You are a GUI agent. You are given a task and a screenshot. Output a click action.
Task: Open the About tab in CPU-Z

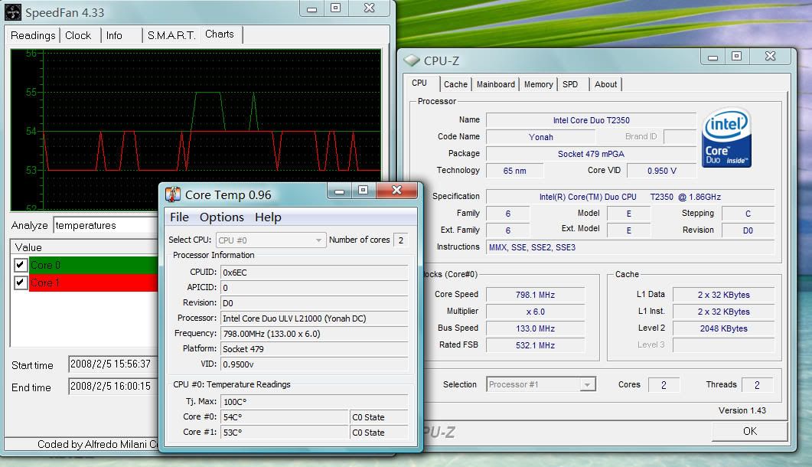point(605,84)
